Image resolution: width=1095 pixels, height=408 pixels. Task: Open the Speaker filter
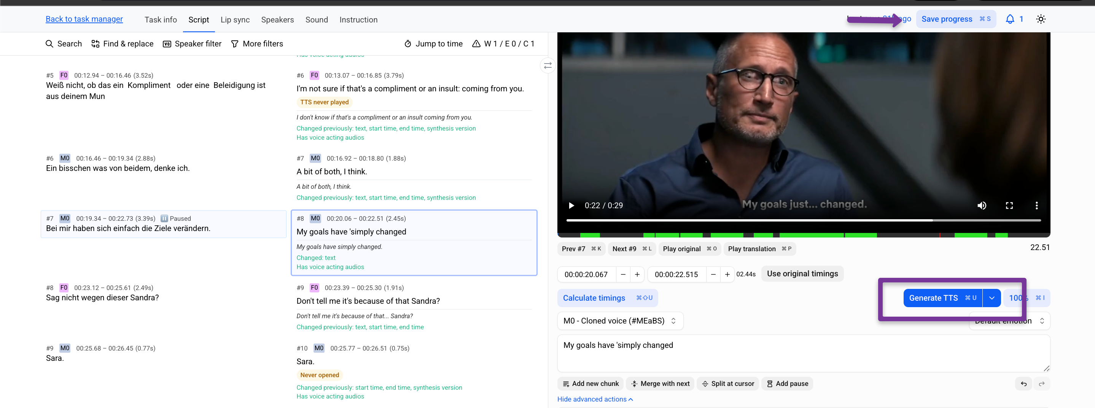coord(192,44)
